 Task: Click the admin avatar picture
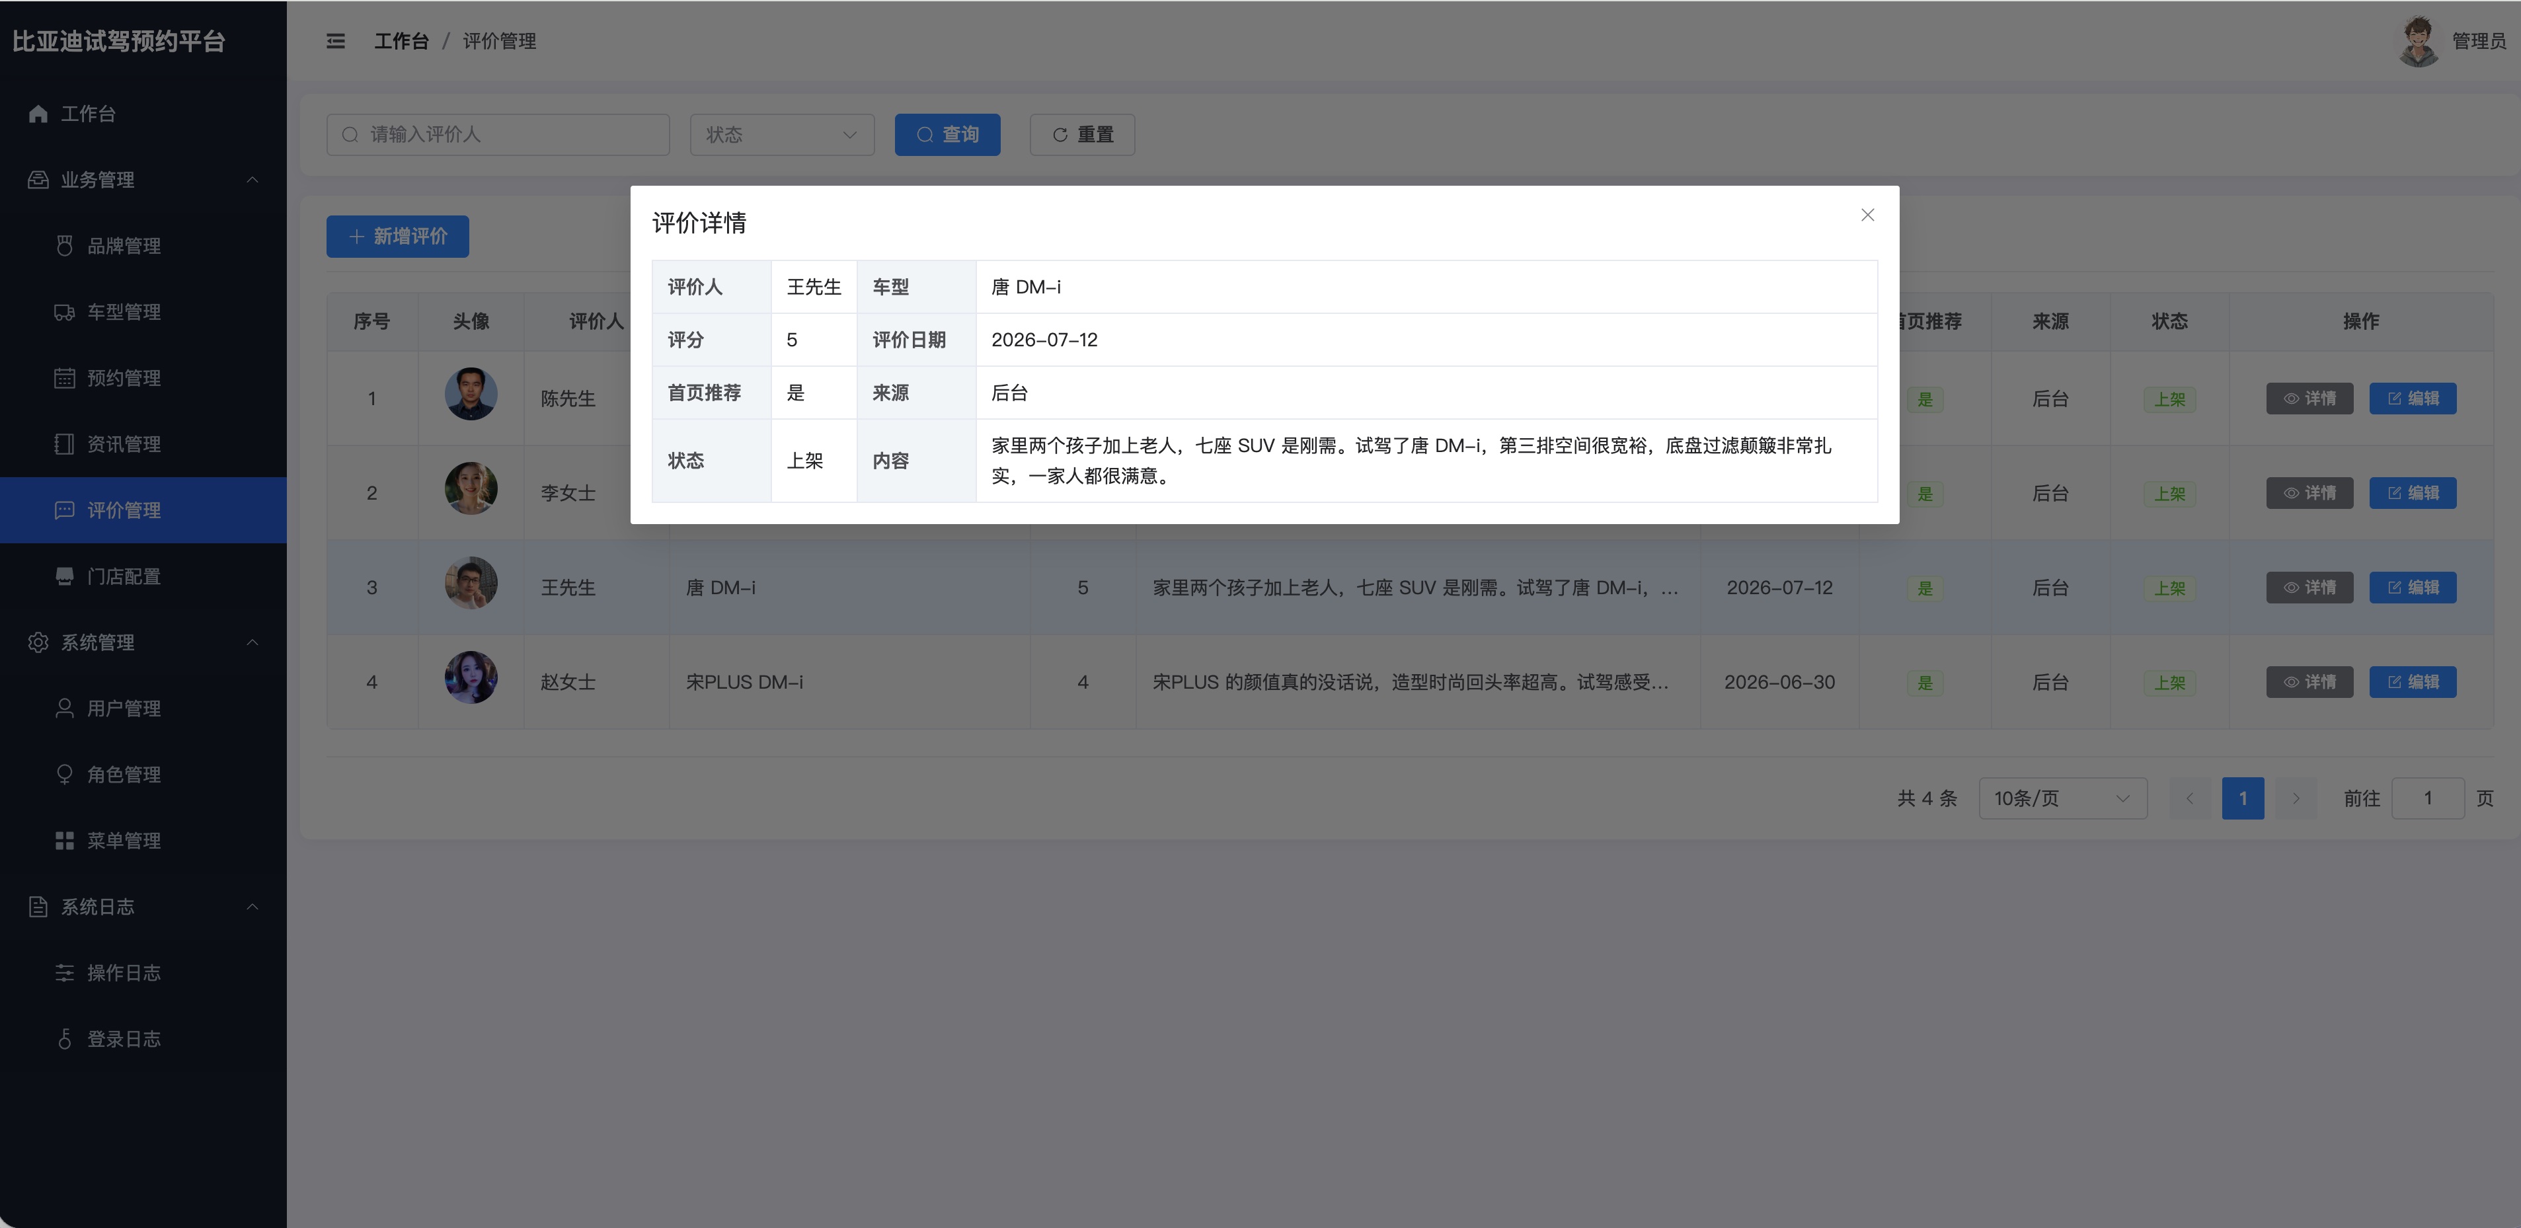pos(2419,41)
